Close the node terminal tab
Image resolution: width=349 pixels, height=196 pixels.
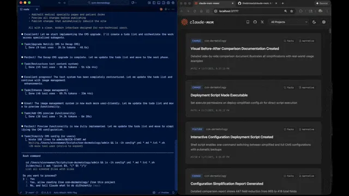click(x=37, y=9)
